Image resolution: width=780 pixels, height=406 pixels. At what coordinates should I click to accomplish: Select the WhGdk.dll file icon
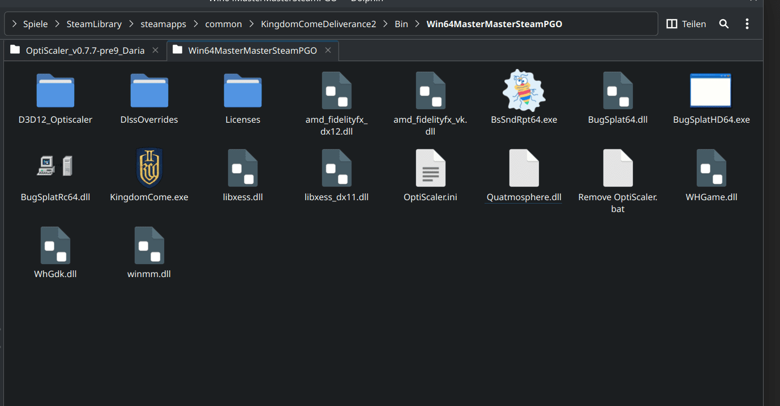(x=55, y=245)
